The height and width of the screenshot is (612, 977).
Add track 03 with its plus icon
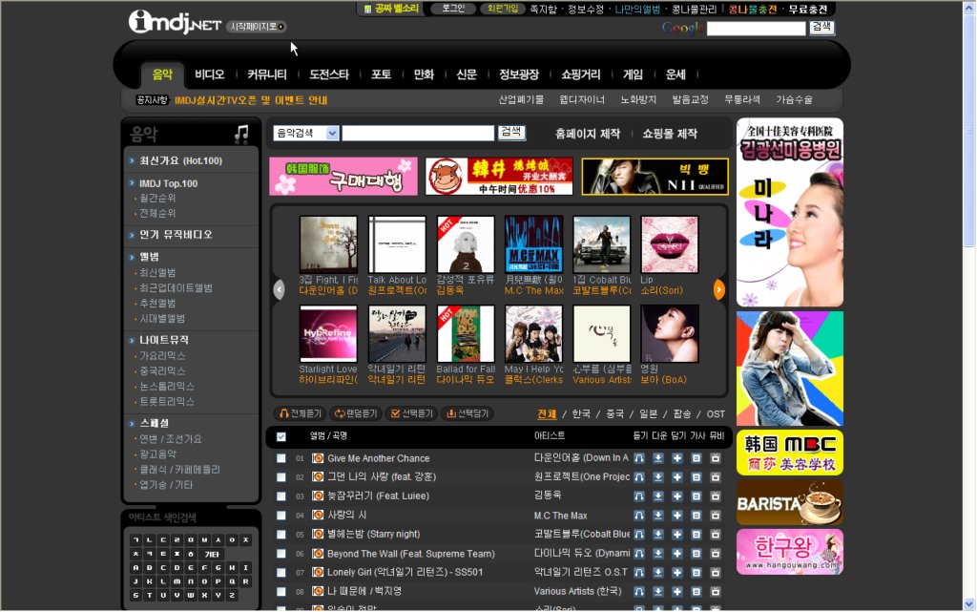[x=677, y=496]
